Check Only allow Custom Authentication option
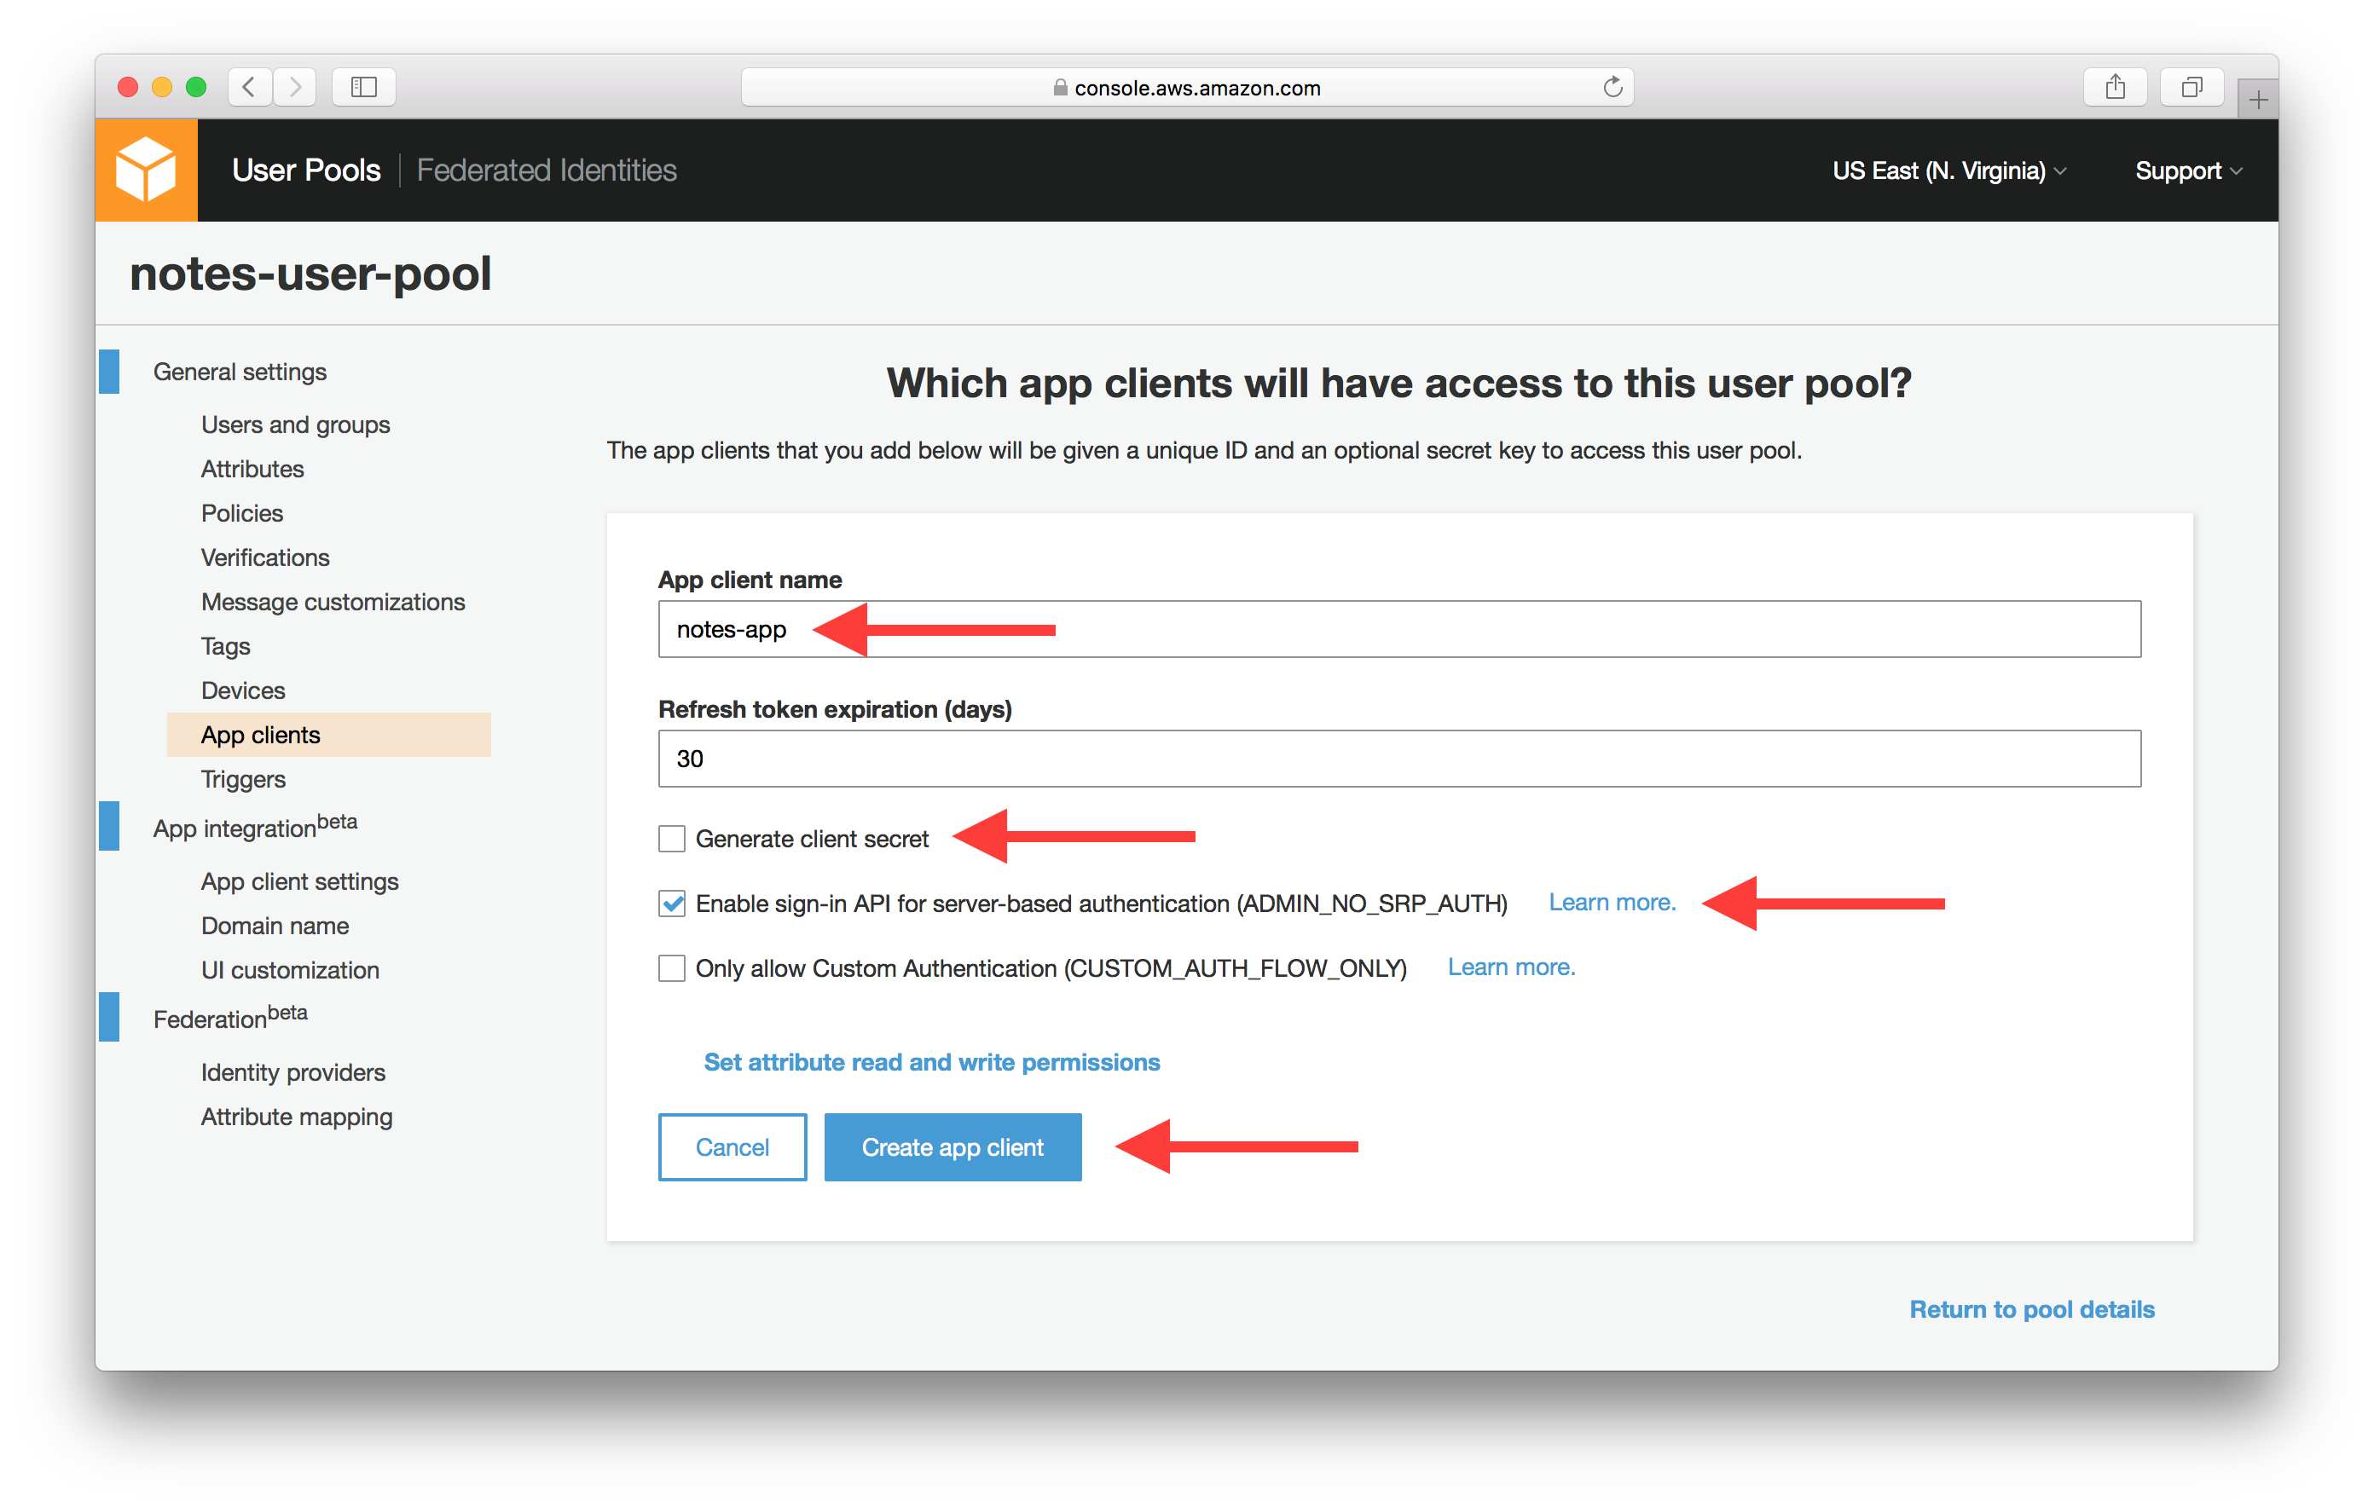This screenshot has width=2374, height=1507. 671,967
